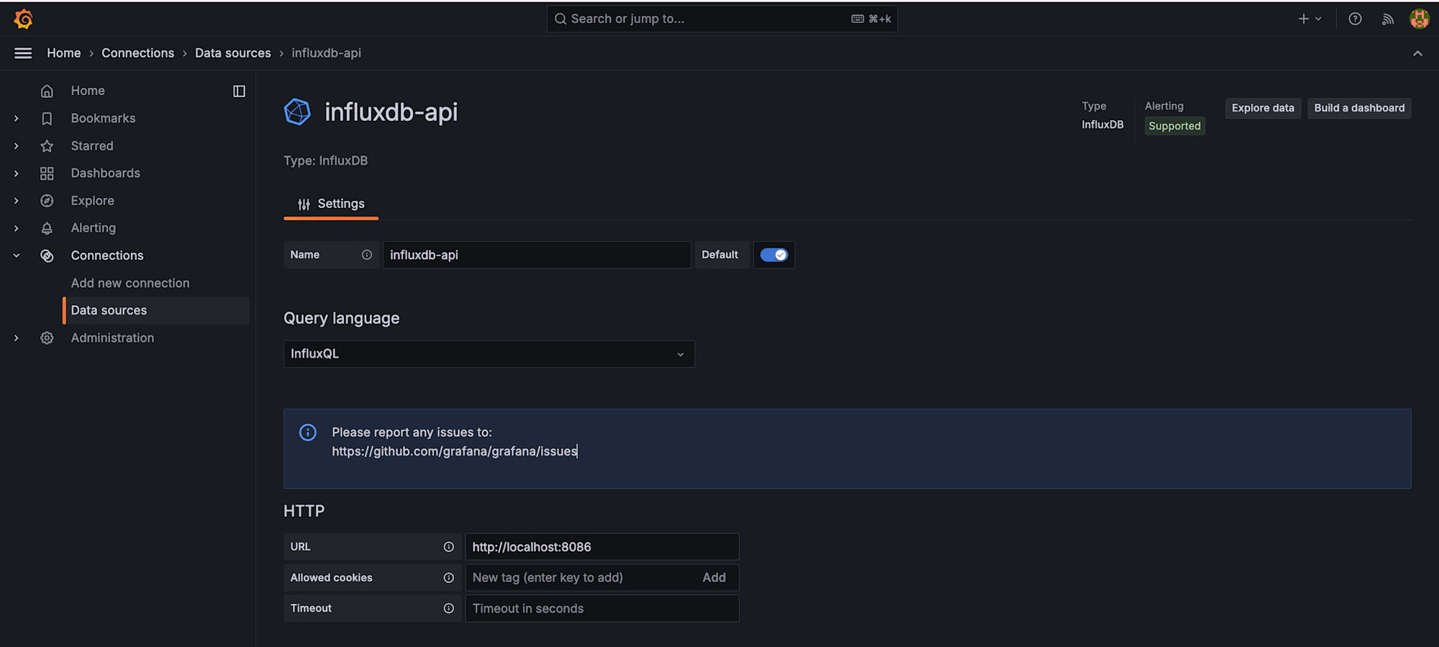Screen dimensions: 1439x647
Task: Click the Explore data button
Action: tap(1263, 108)
